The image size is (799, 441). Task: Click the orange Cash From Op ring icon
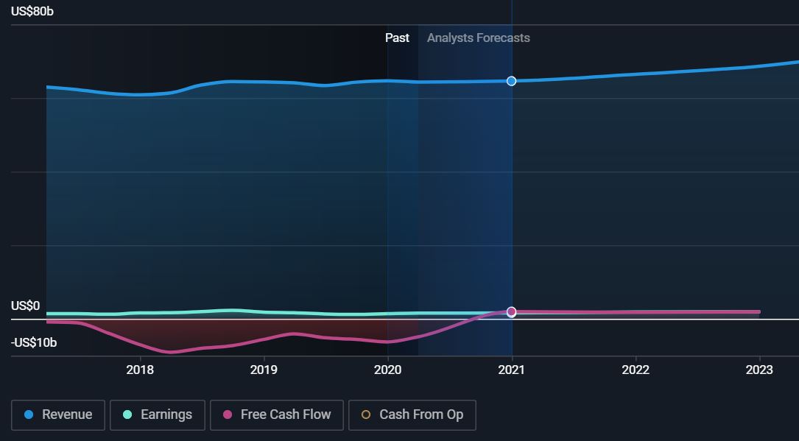coord(366,414)
